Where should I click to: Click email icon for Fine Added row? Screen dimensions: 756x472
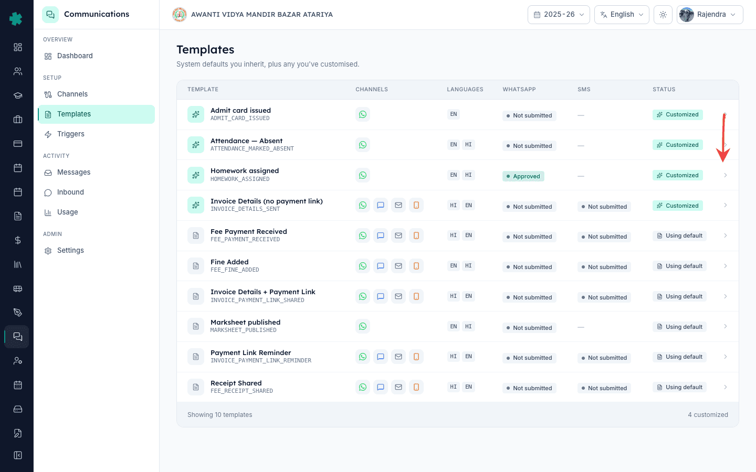[x=398, y=266]
